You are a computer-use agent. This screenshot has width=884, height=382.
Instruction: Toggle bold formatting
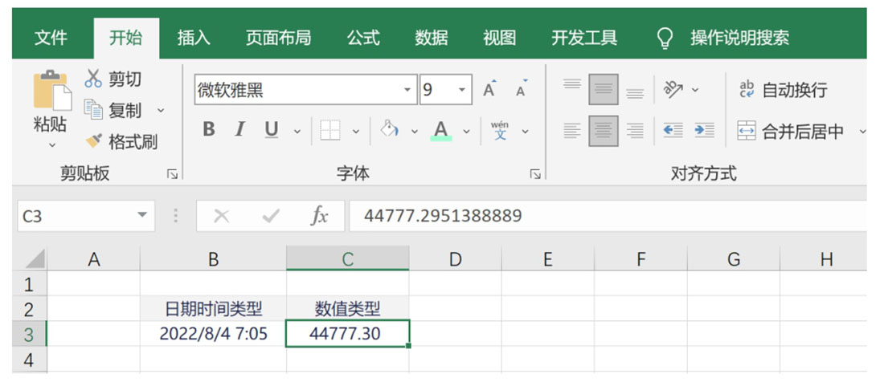tap(209, 130)
